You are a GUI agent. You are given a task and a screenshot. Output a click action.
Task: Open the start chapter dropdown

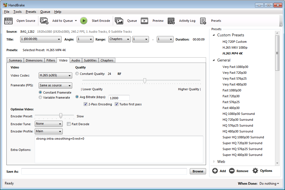(x=140, y=39)
